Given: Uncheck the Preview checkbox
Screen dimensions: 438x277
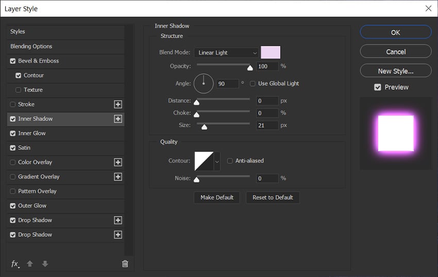Looking at the screenshot, I should 378,88.
